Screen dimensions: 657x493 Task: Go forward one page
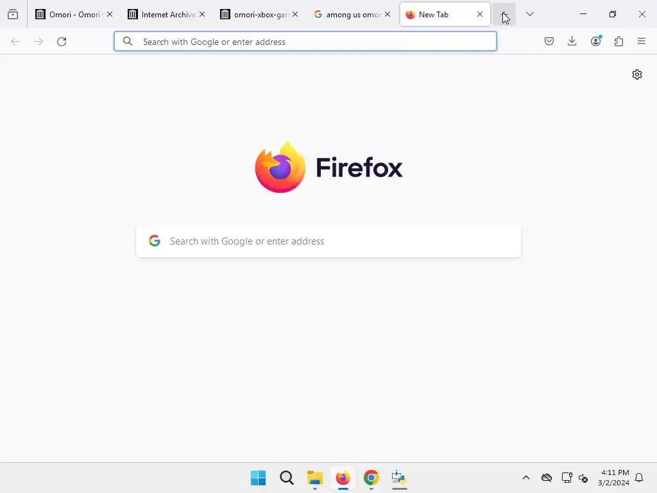click(x=38, y=42)
